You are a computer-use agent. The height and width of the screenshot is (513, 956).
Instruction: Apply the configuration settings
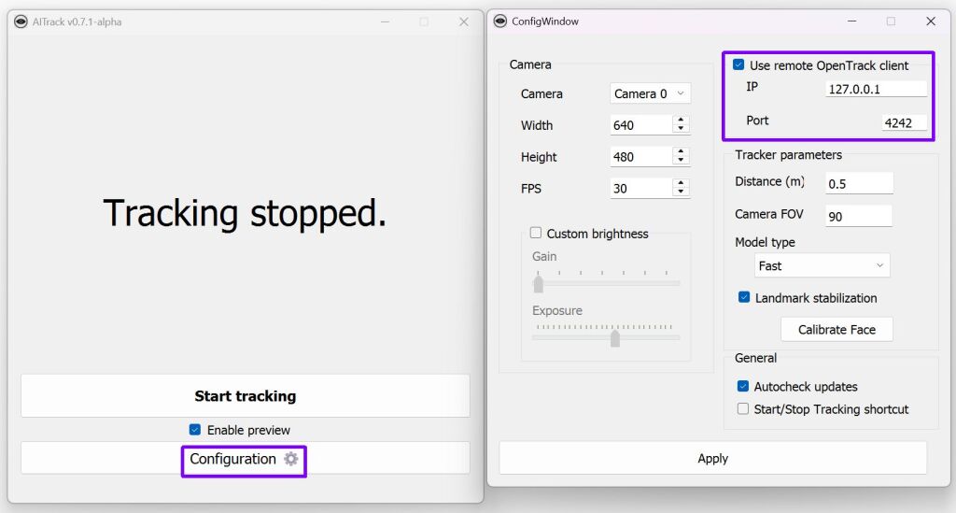[x=712, y=458]
